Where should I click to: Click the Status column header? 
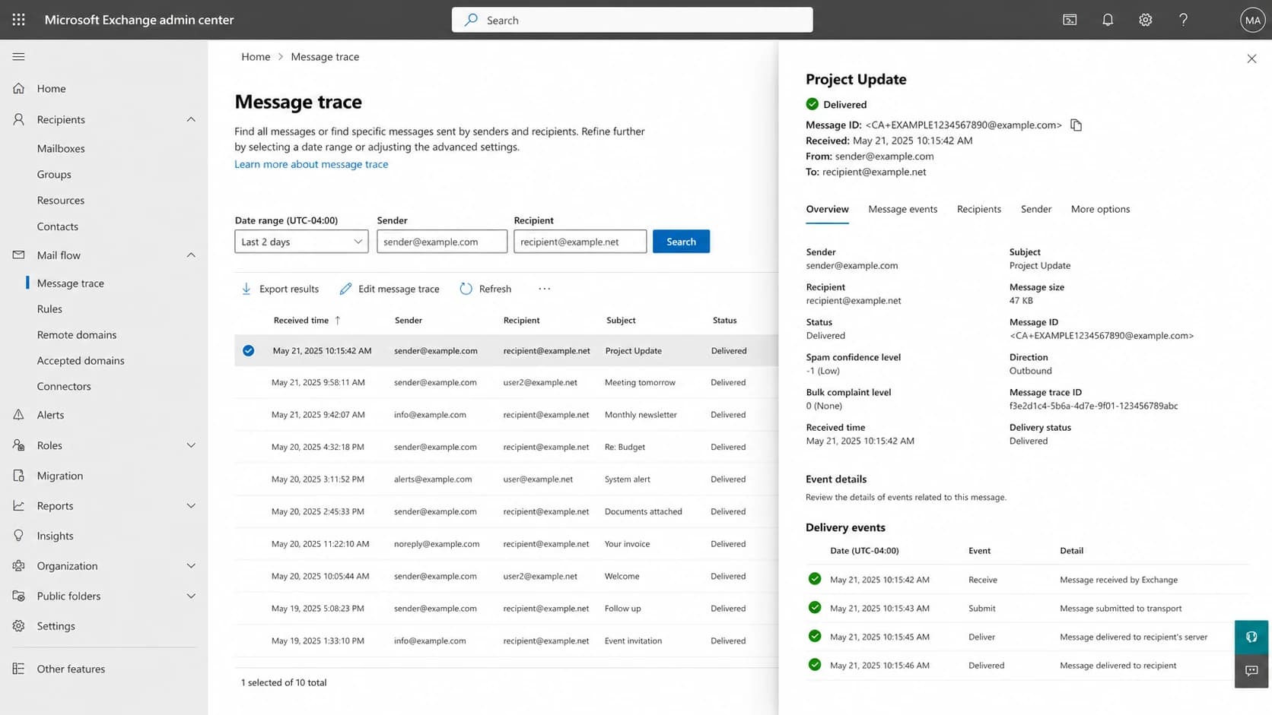[x=724, y=321]
